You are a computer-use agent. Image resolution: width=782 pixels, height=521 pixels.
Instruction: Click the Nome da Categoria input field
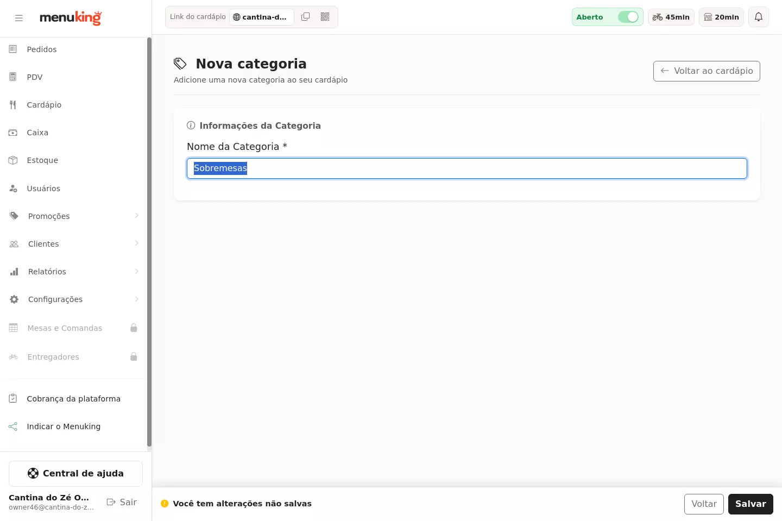pos(467,168)
